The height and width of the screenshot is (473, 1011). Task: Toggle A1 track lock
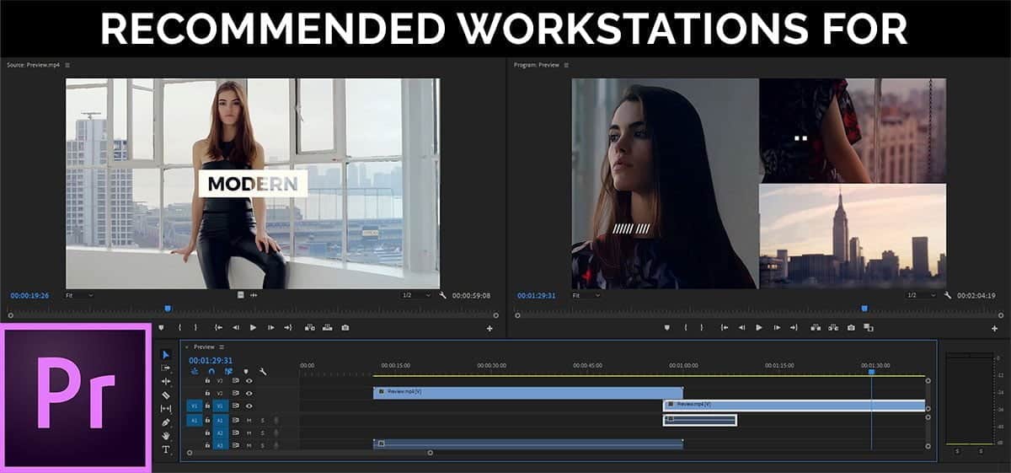coord(207,420)
